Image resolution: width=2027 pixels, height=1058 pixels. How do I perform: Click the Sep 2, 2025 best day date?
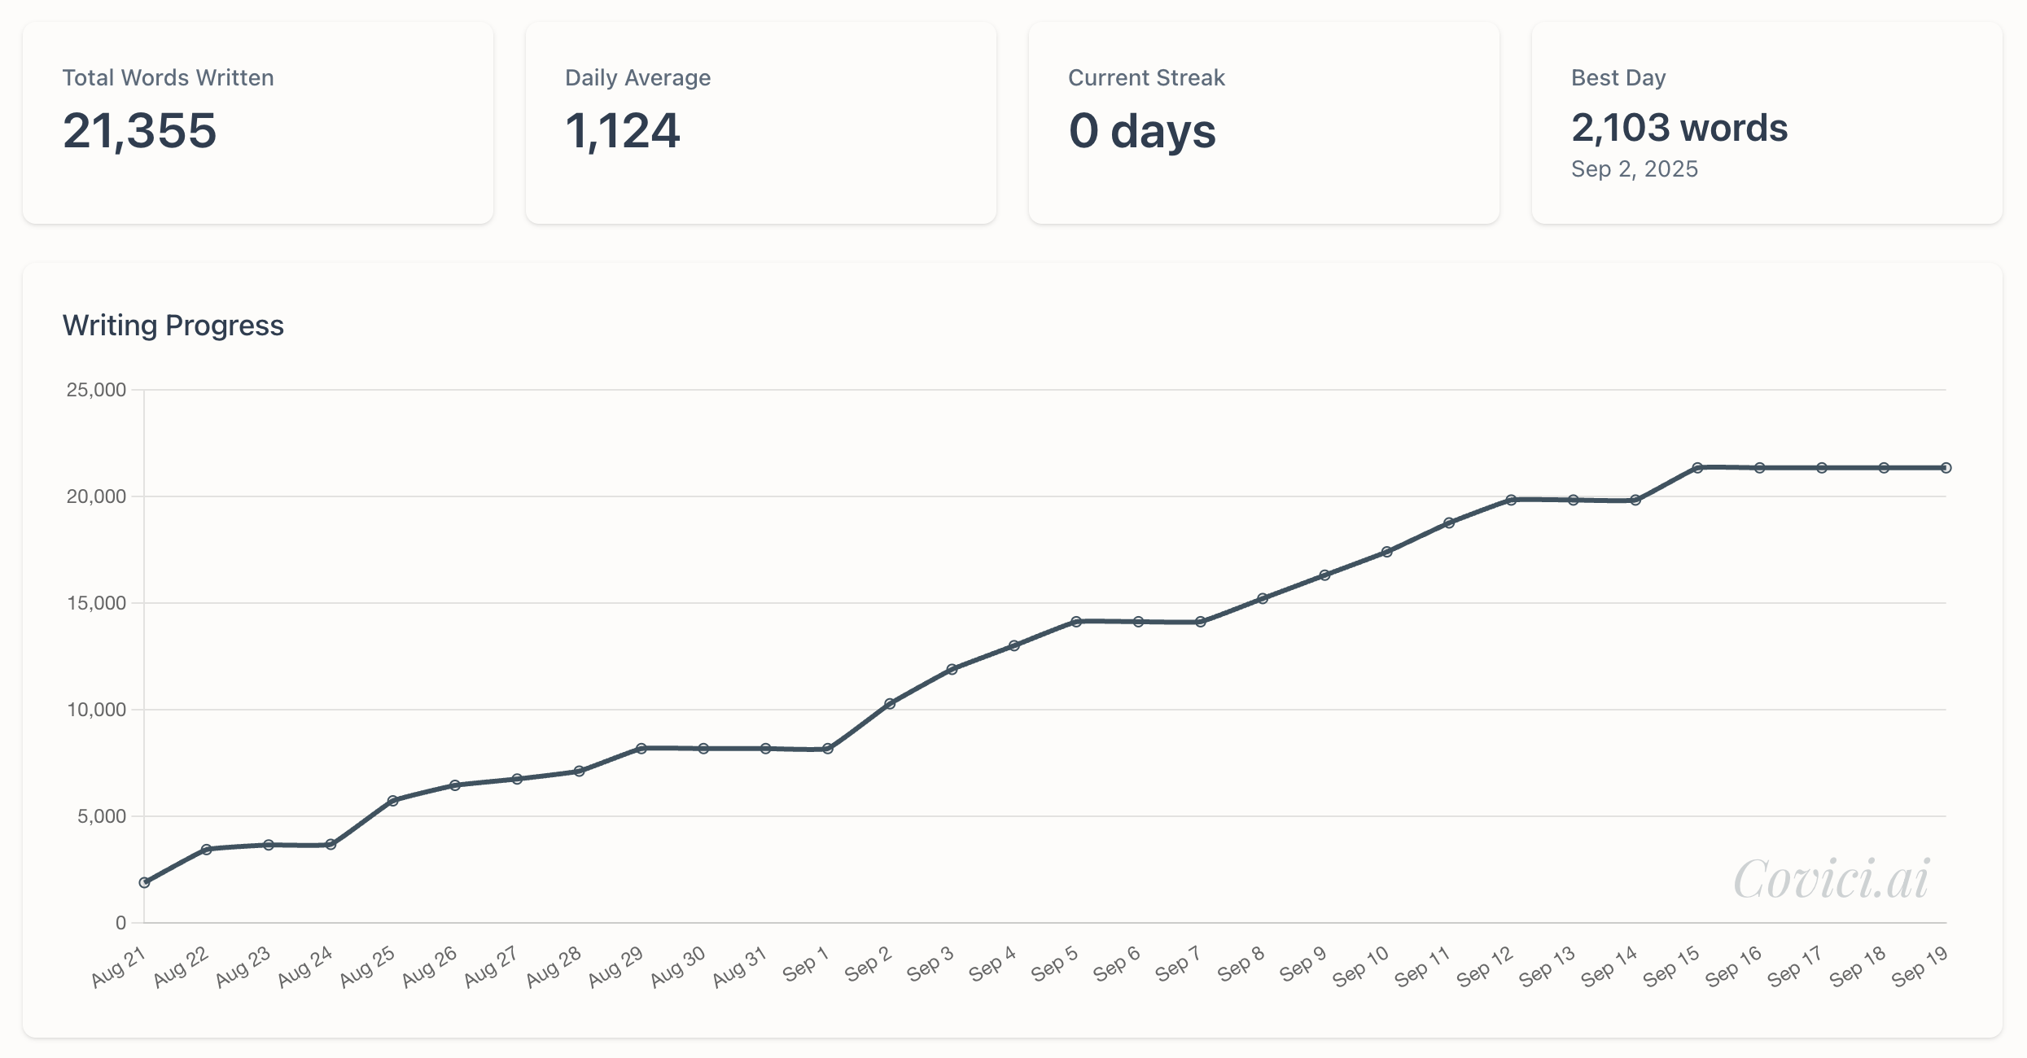click(x=1635, y=169)
